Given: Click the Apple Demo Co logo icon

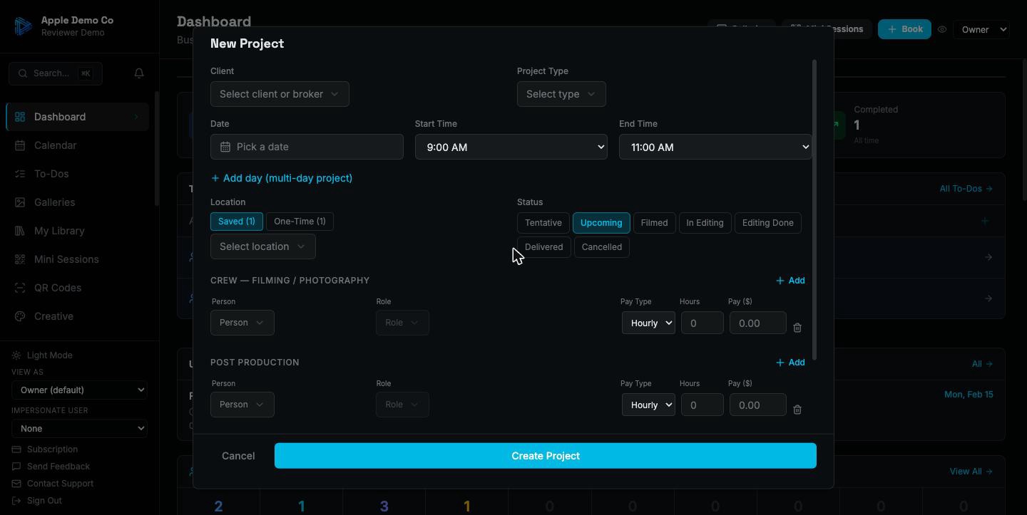Looking at the screenshot, I should tap(22, 26).
